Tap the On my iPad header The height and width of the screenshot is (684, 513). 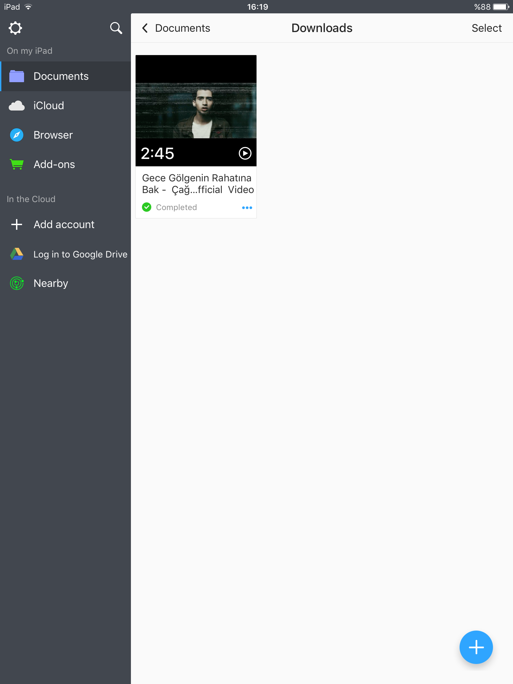point(30,51)
